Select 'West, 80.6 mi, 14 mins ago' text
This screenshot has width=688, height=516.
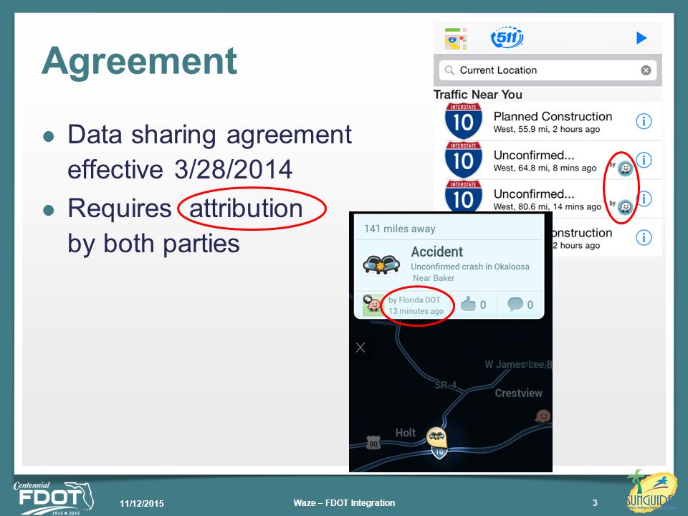click(547, 206)
